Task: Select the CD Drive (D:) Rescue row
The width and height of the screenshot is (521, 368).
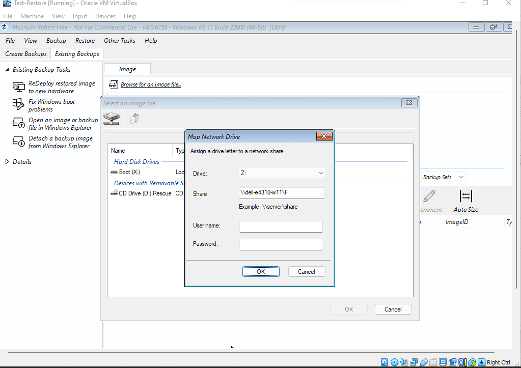Action: [x=148, y=193]
